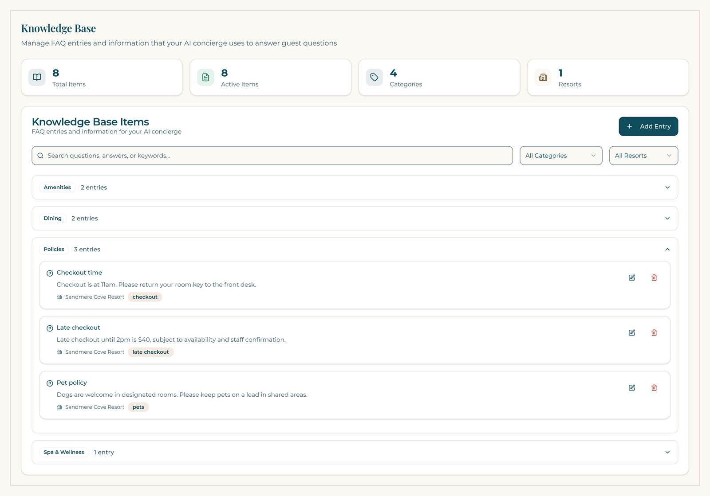Screen dimensions: 710x496
Task: Expand the Spa & Wellness chevron
Action: tap(667, 452)
